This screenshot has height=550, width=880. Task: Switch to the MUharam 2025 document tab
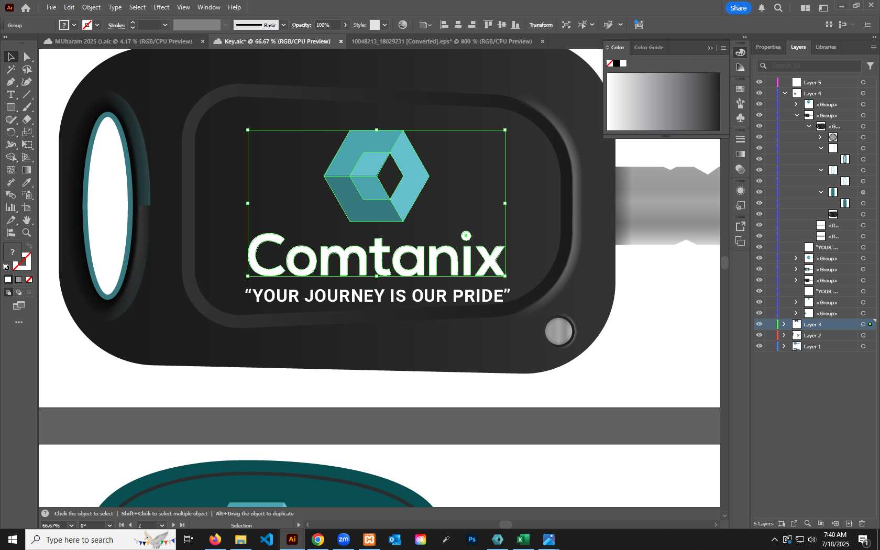tap(124, 41)
